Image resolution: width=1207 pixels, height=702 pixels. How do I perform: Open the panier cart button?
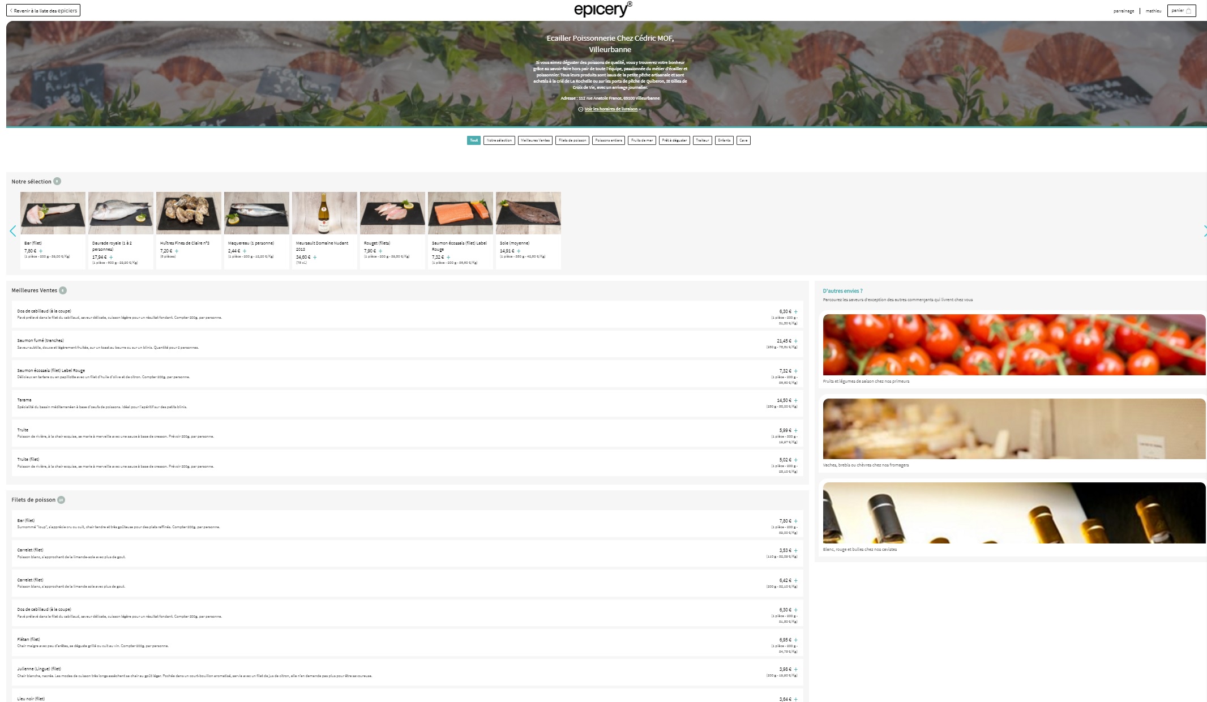(x=1181, y=11)
